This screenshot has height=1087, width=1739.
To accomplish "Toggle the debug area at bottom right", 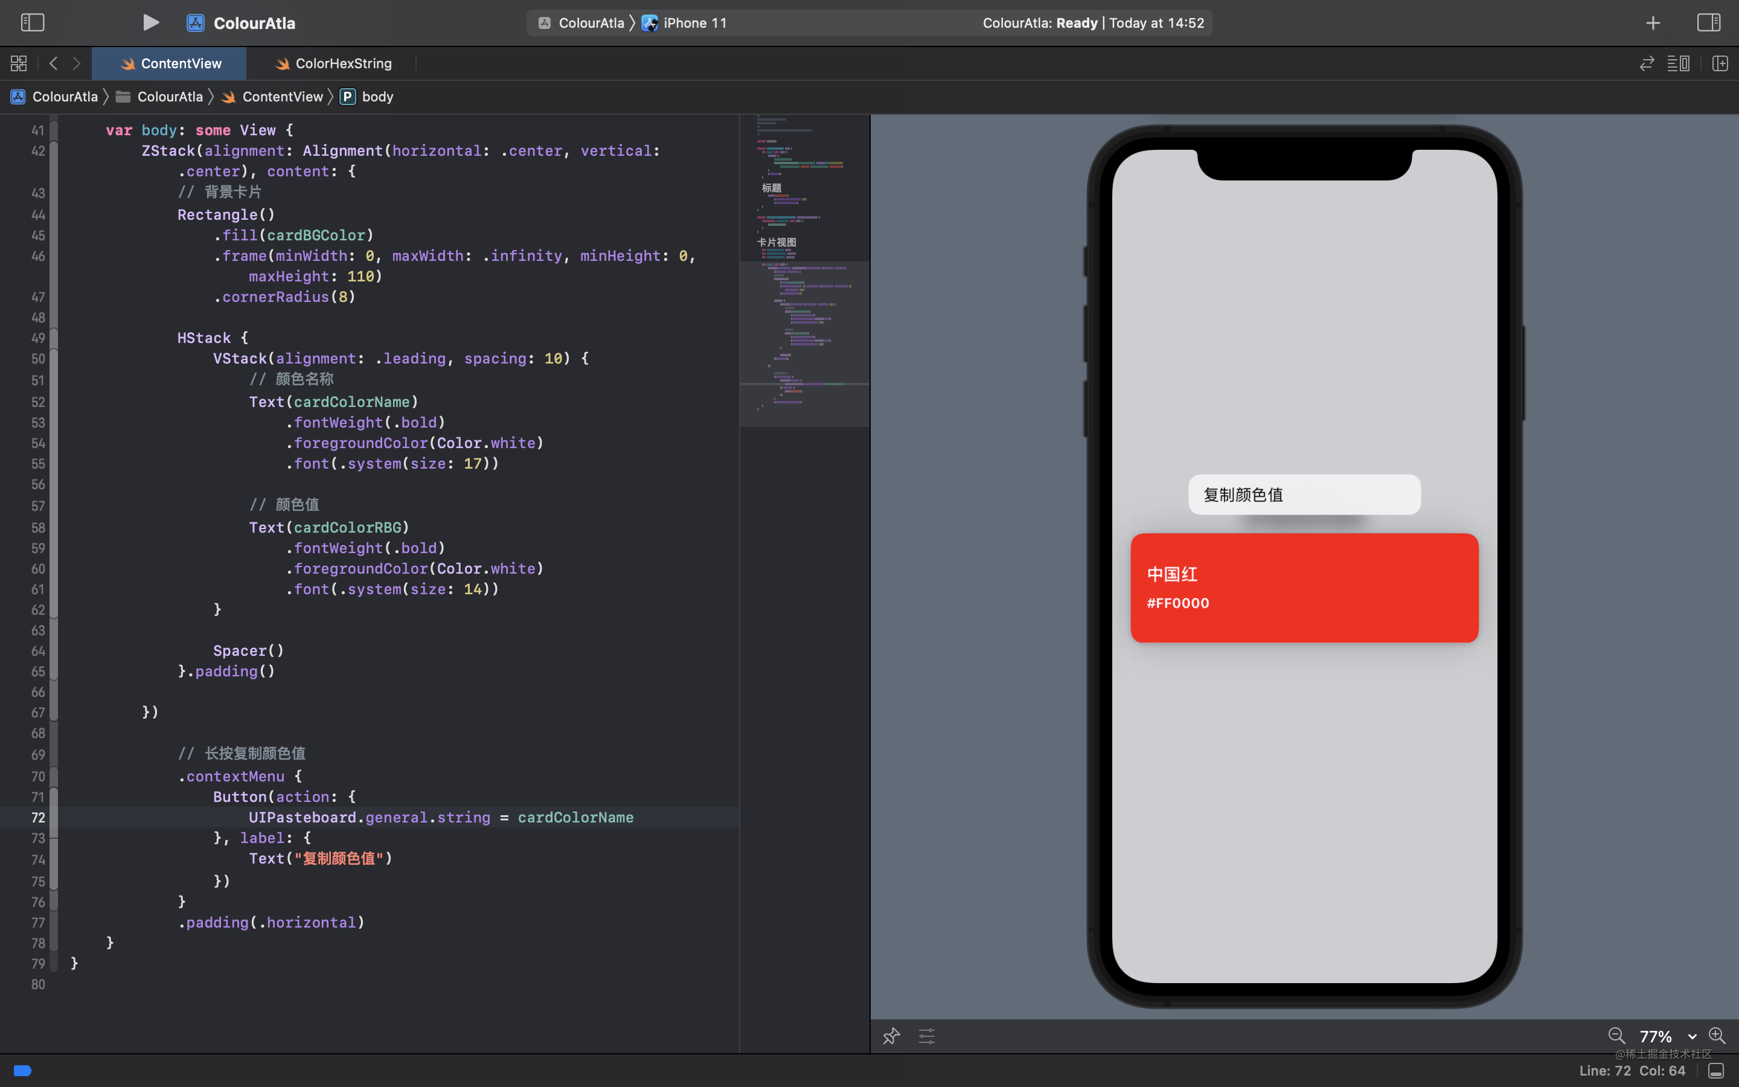I will pos(1716,1071).
